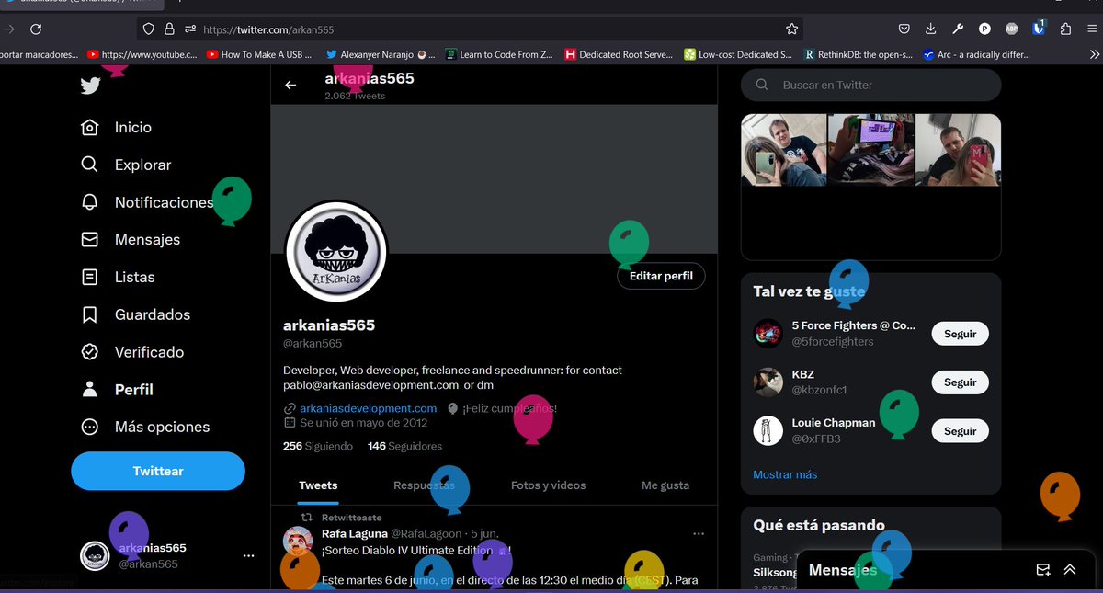1103x593 pixels.
Task: Click the site lock icon
Action: 169,29
